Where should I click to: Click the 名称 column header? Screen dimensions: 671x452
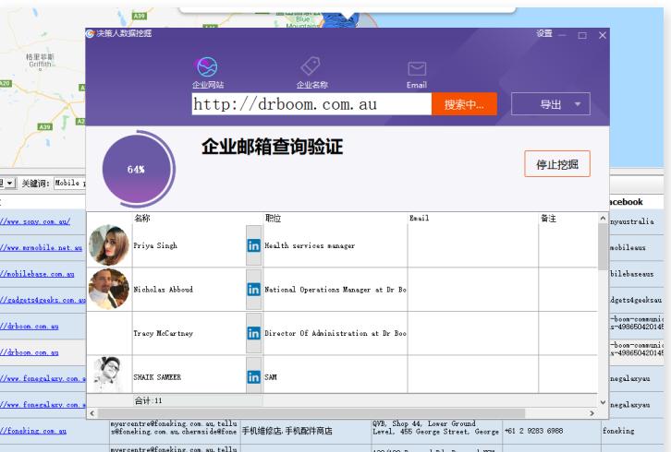pos(142,218)
